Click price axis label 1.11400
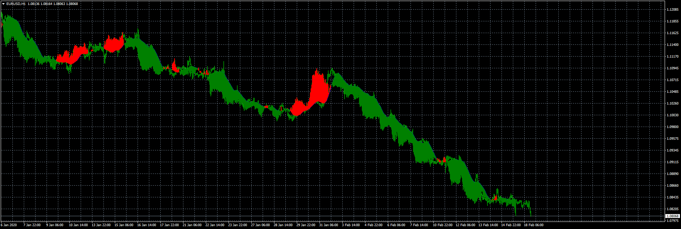The height and width of the screenshot is (229, 681). (673, 45)
